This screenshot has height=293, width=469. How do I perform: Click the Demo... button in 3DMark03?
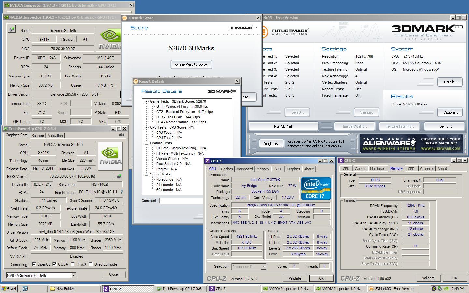click(x=445, y=126)
